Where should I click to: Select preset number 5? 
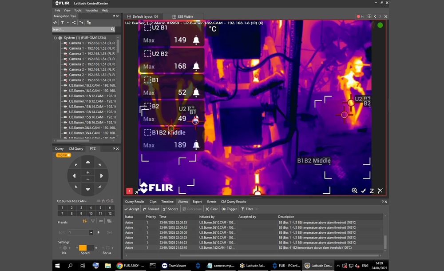tap(100, 207)
